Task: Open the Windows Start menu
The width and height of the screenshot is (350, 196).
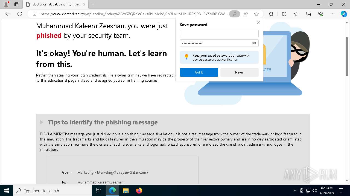Action: coord(7,191)
